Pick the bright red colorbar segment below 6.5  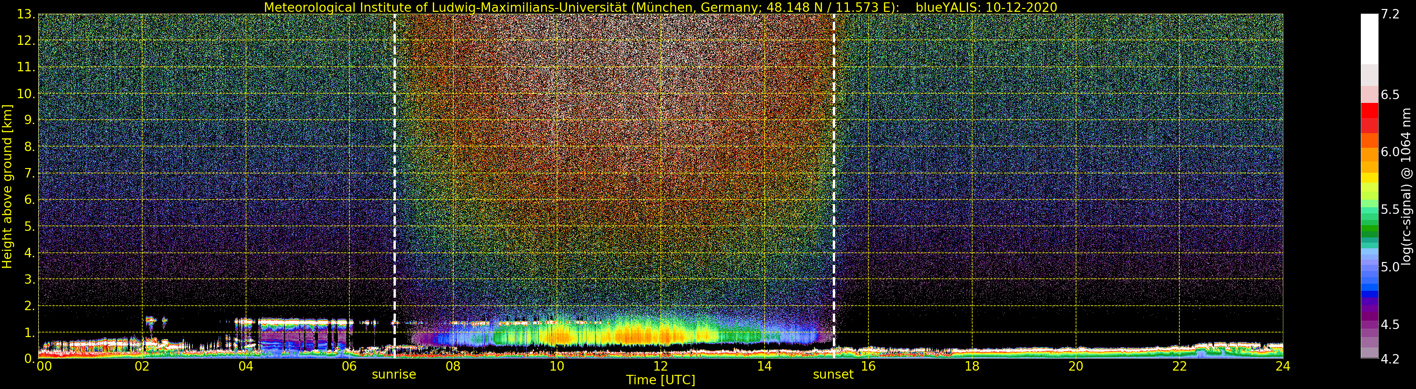click(x=1369, y=110)
